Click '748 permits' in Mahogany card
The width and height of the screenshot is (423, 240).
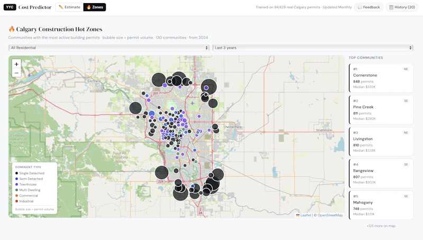(363, 209)
